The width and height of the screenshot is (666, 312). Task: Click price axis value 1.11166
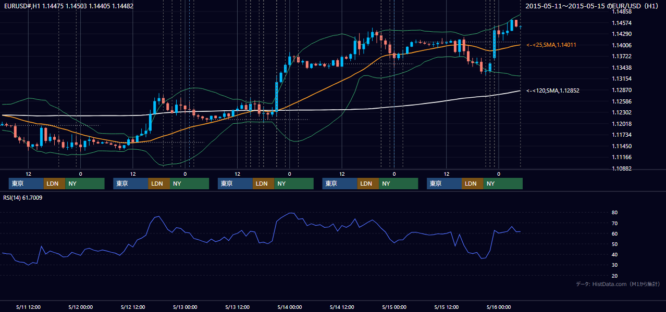622,157
